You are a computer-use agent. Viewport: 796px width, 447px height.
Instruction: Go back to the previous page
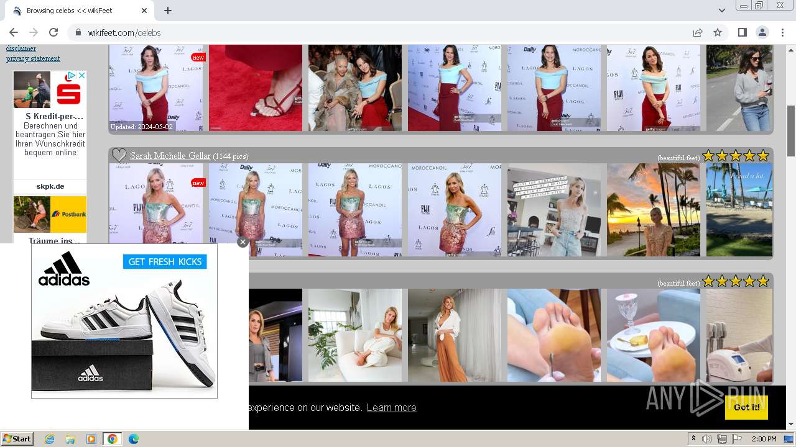click(14, 32)
